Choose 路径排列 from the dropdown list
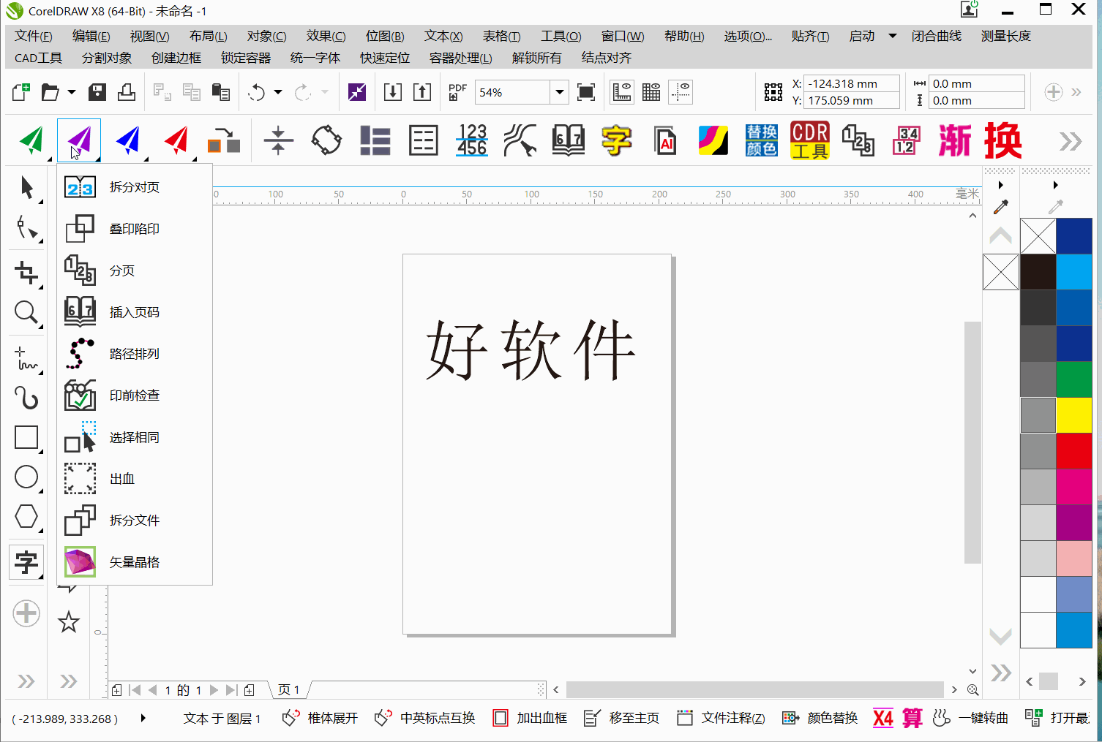Image resolution: width=1102 pixels, height=742 pixels. [135, 354]
